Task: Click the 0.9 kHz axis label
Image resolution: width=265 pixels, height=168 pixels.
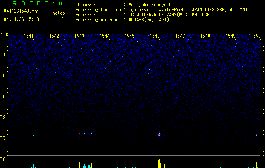Action: pos(4,97)
